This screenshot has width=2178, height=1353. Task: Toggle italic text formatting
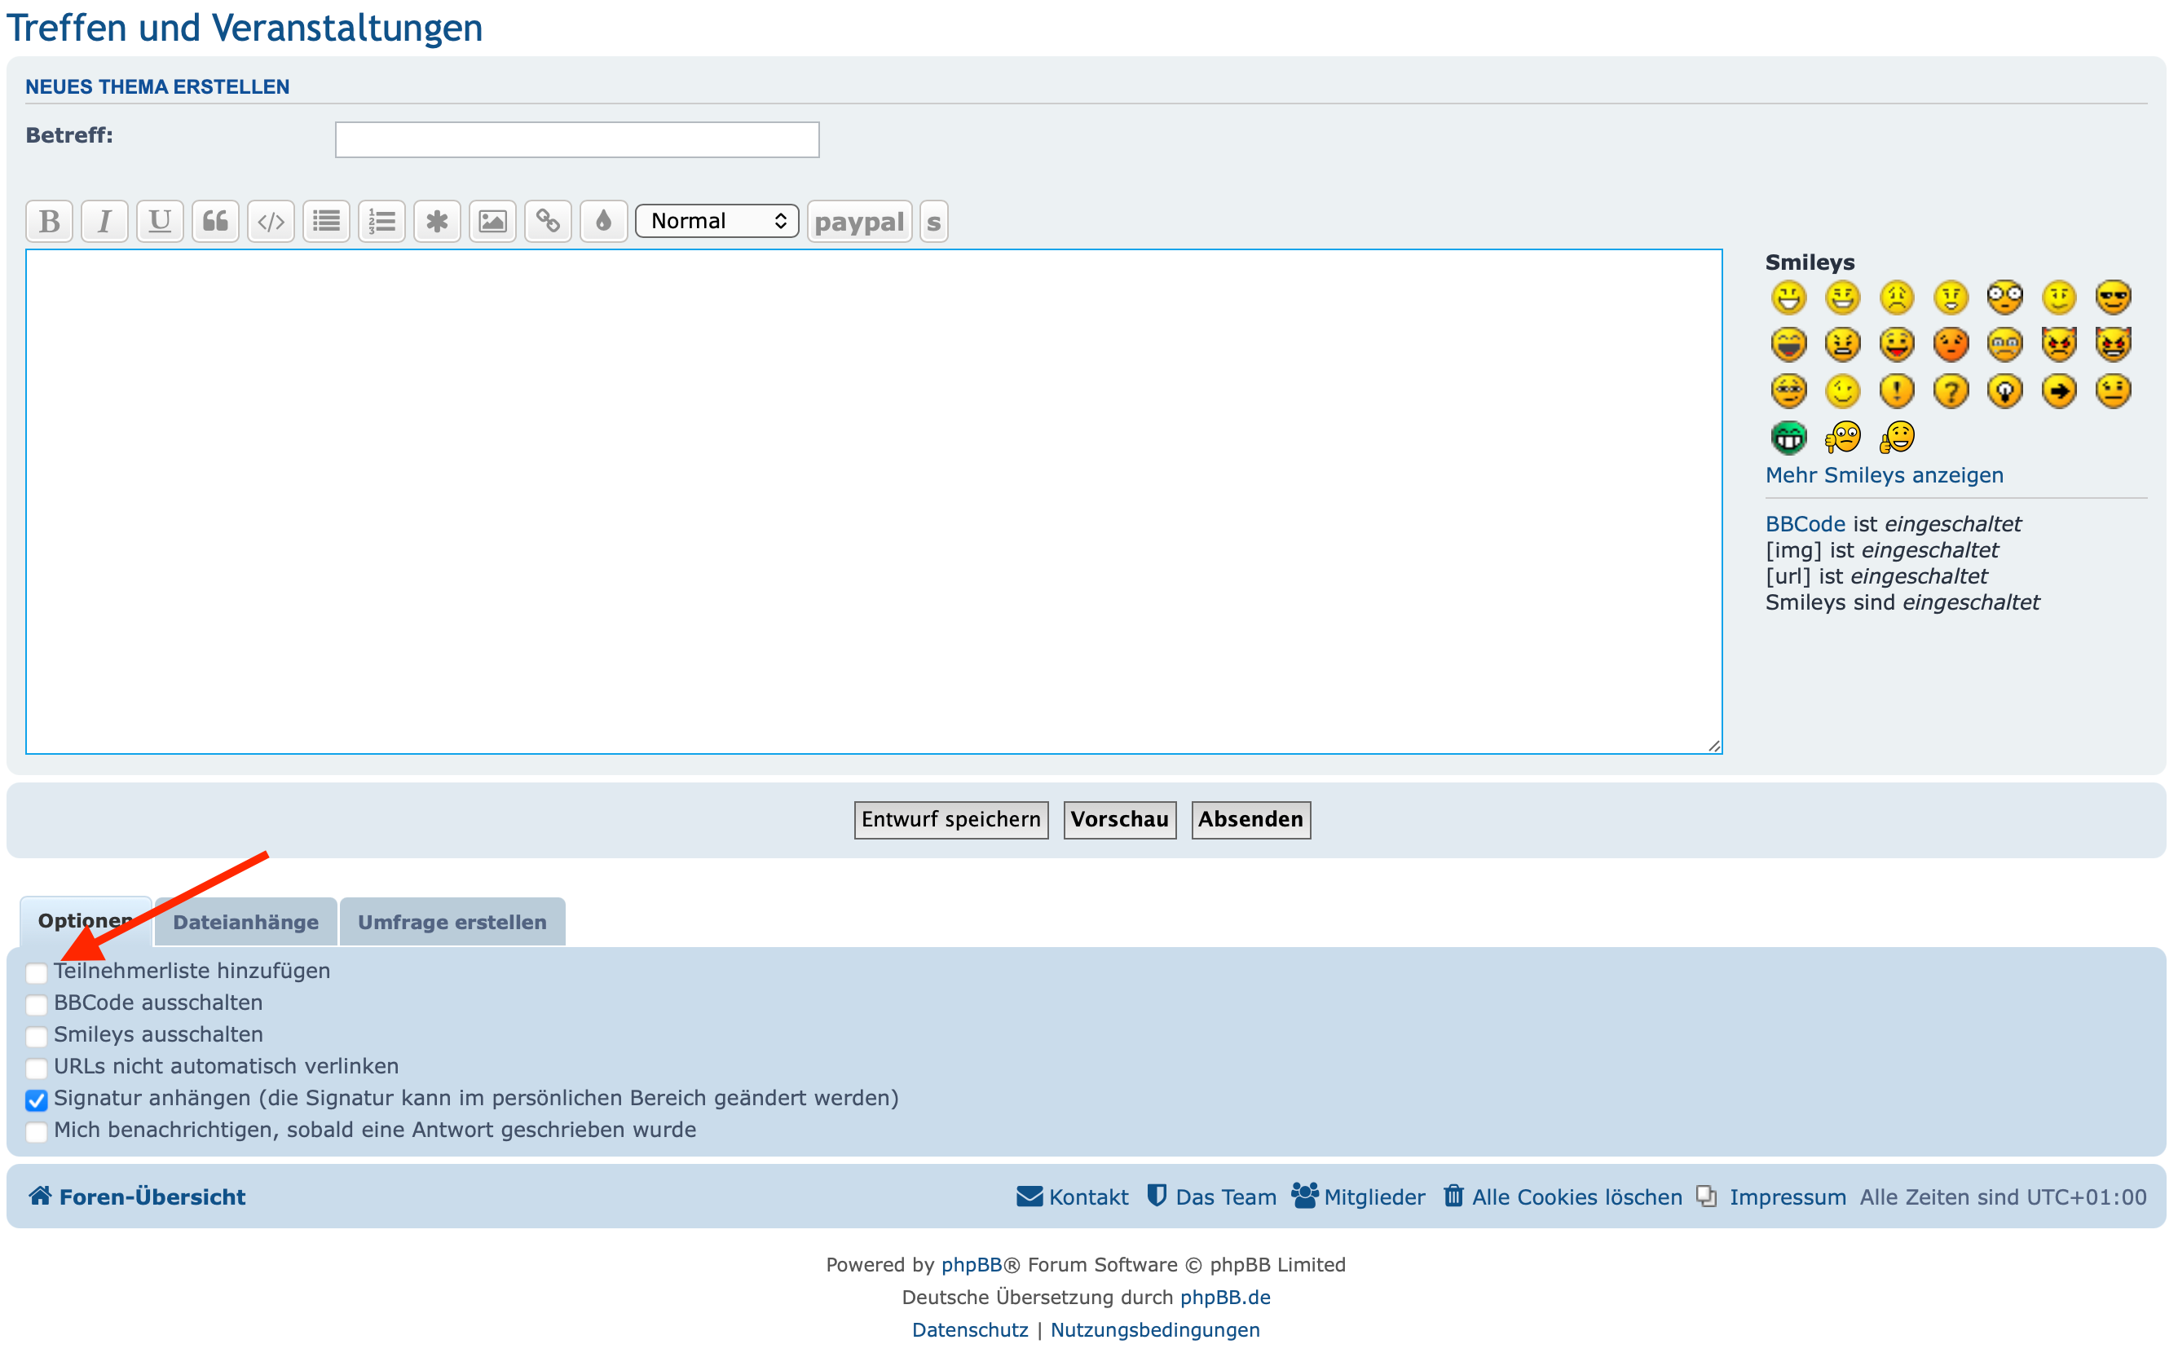[x=104, y=221]
